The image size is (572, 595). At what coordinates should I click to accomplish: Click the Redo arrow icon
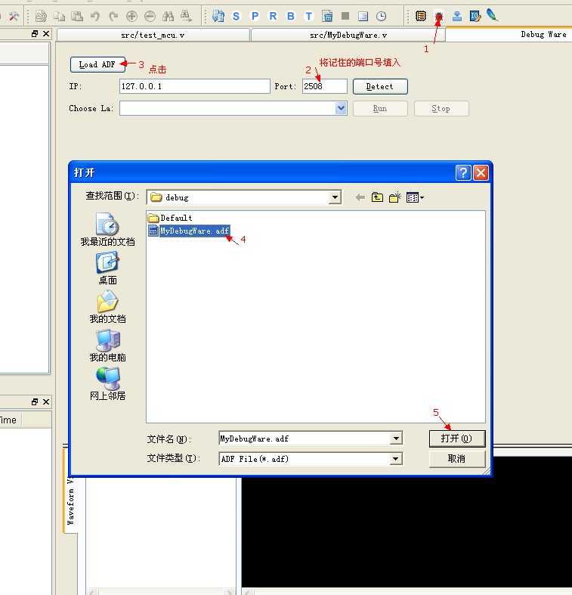coord(113,17)
